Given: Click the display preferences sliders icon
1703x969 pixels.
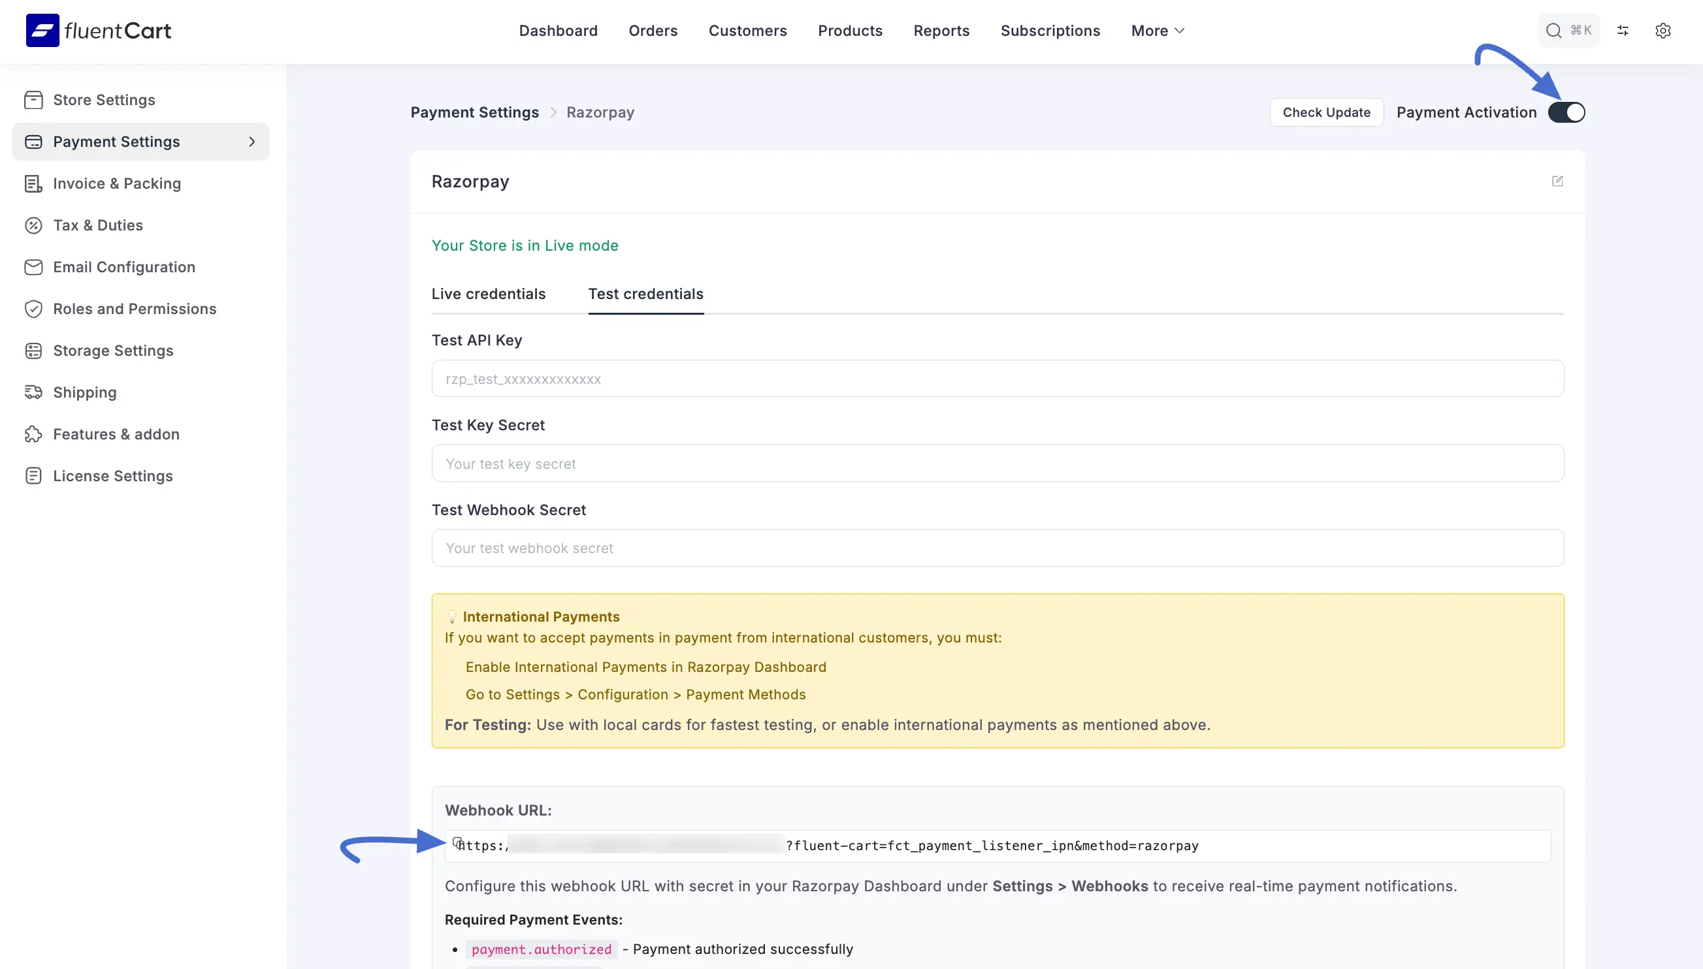Looking at the screenshot, I should (x=1623, y=30).
